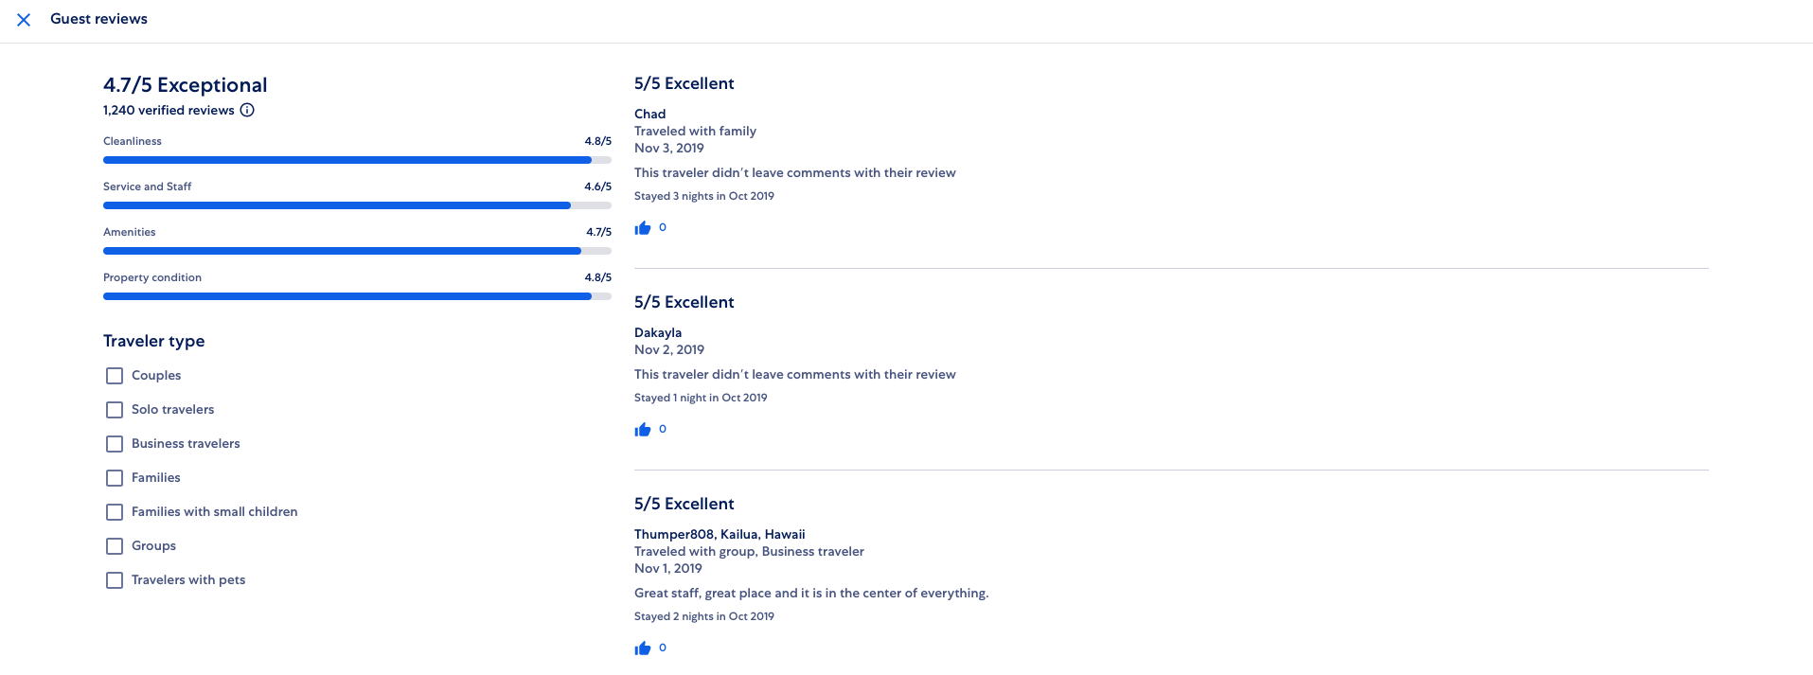Check the Groups traveler filter

coord(115,546)
